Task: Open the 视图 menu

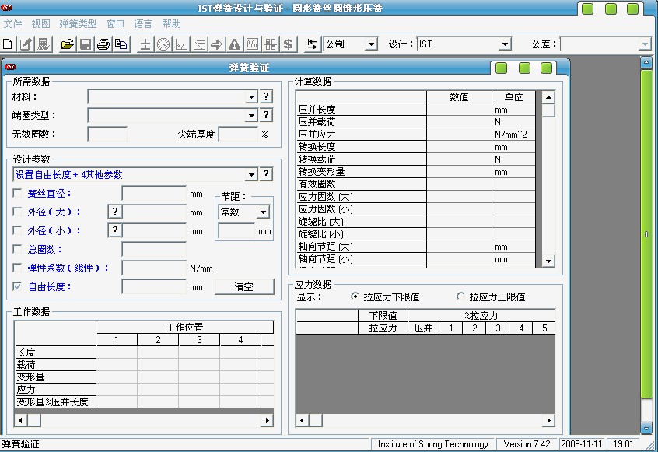Action: coord(40,24)
